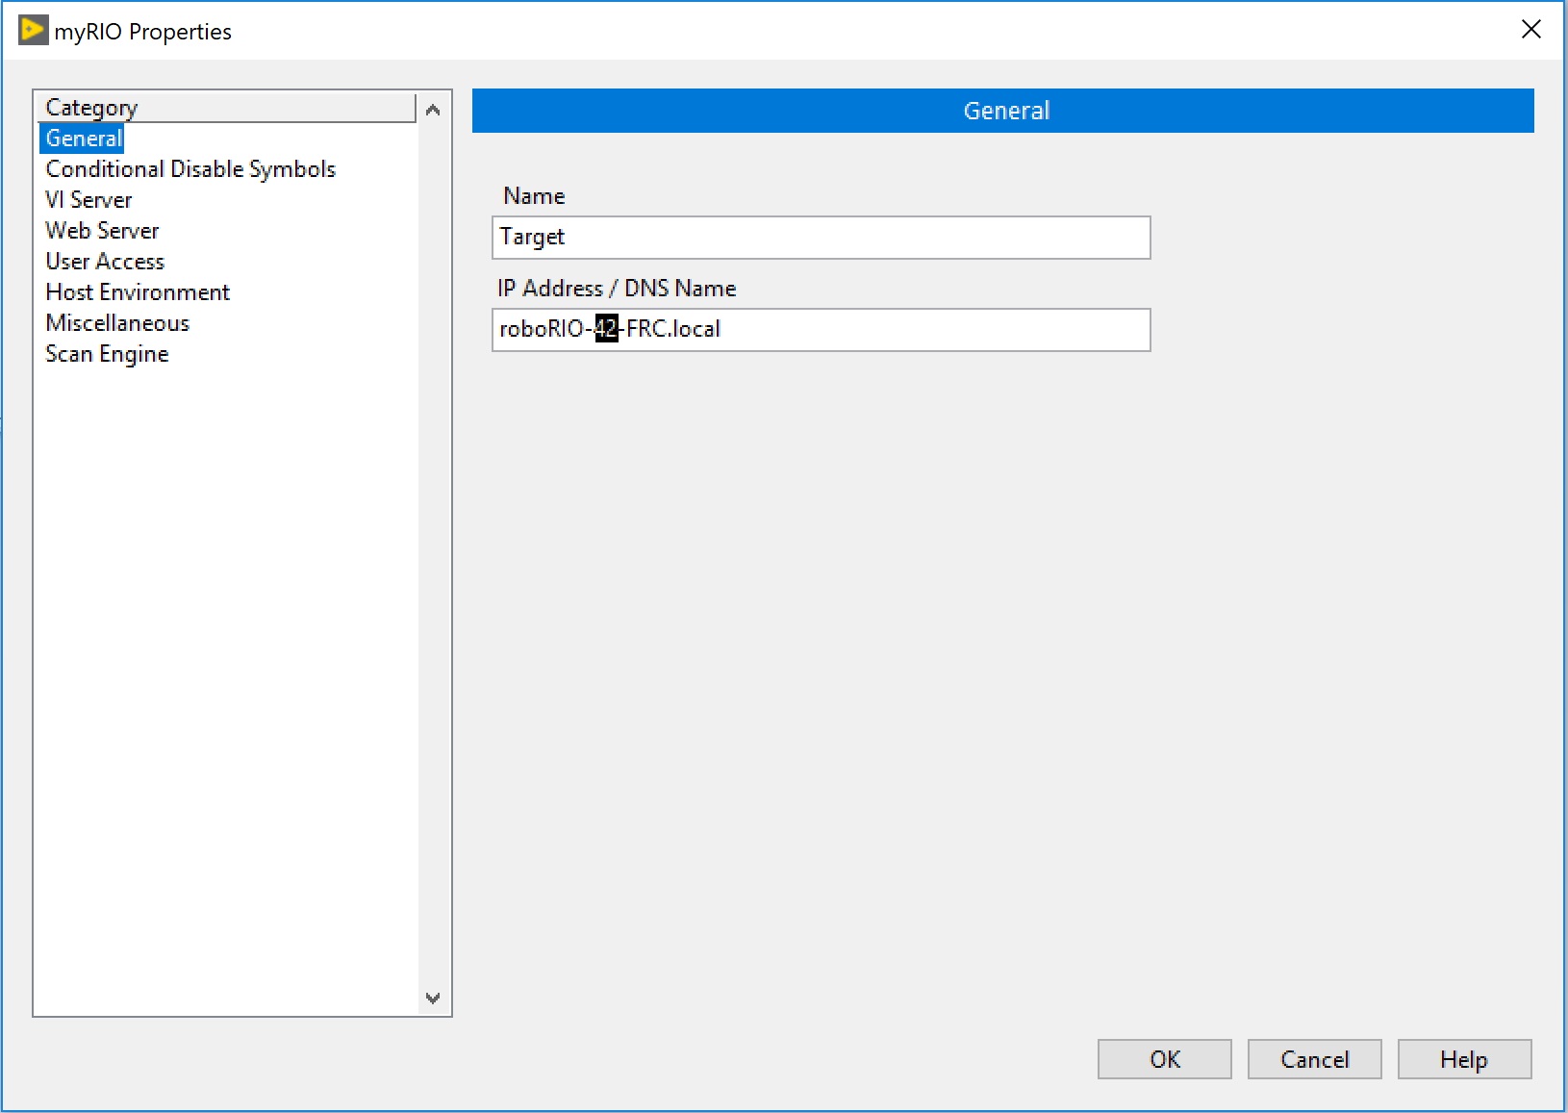Click the IP Address / DNS Name field
The width and height of the screenshot is (1568, 1113).
[x=821, y=330]
